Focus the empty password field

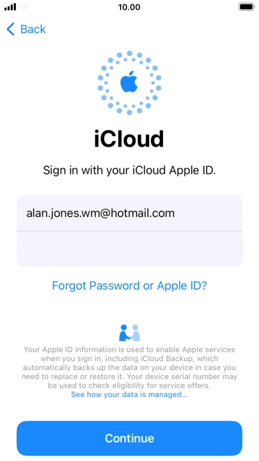point(129,249)
